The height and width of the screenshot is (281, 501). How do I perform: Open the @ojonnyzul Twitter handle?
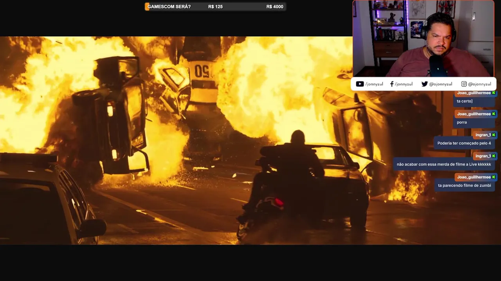(x=441, y=84)
